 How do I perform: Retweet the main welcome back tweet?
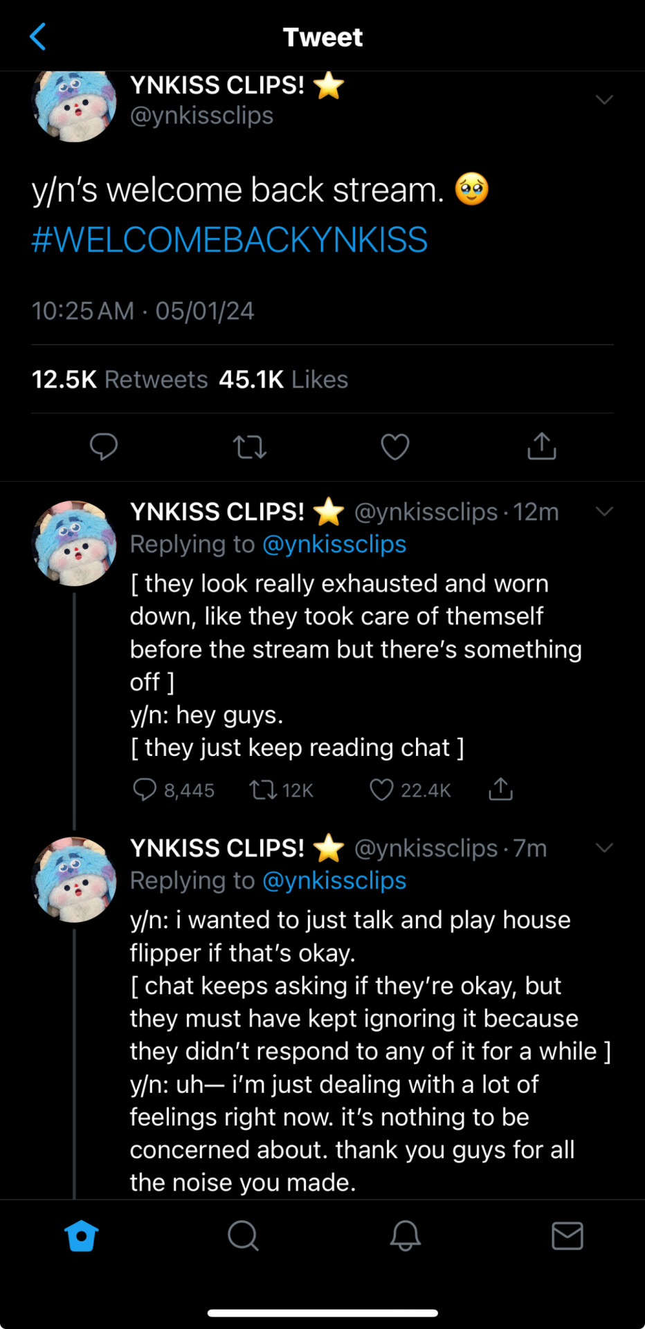(250, 446)
